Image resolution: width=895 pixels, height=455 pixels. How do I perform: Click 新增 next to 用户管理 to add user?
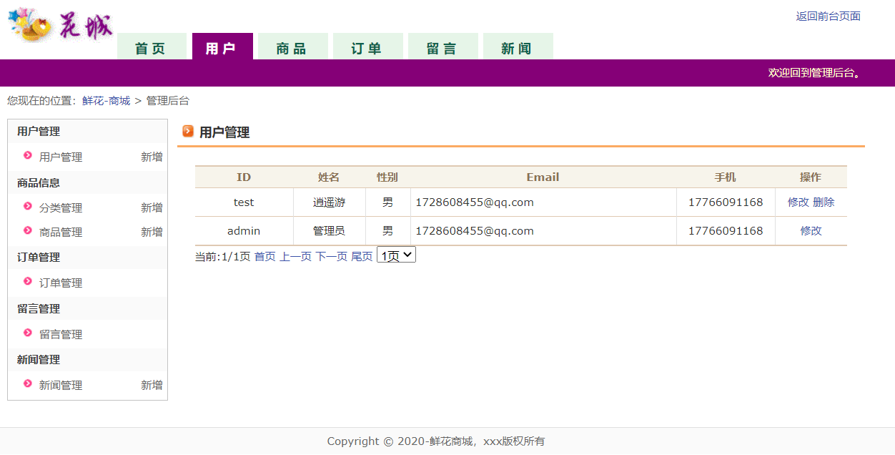[x=152, y=157]
